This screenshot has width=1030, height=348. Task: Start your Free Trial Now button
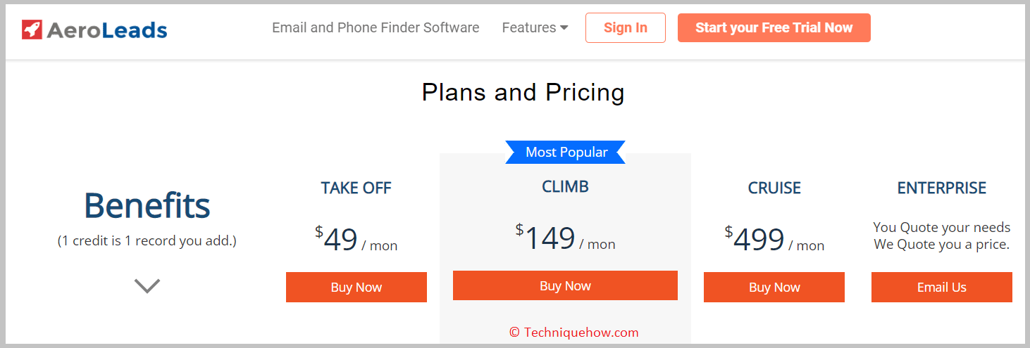point(774,28)
